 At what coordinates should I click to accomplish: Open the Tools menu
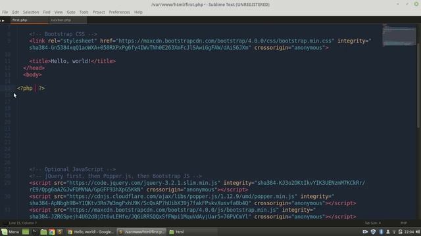[x=84, y=12]
